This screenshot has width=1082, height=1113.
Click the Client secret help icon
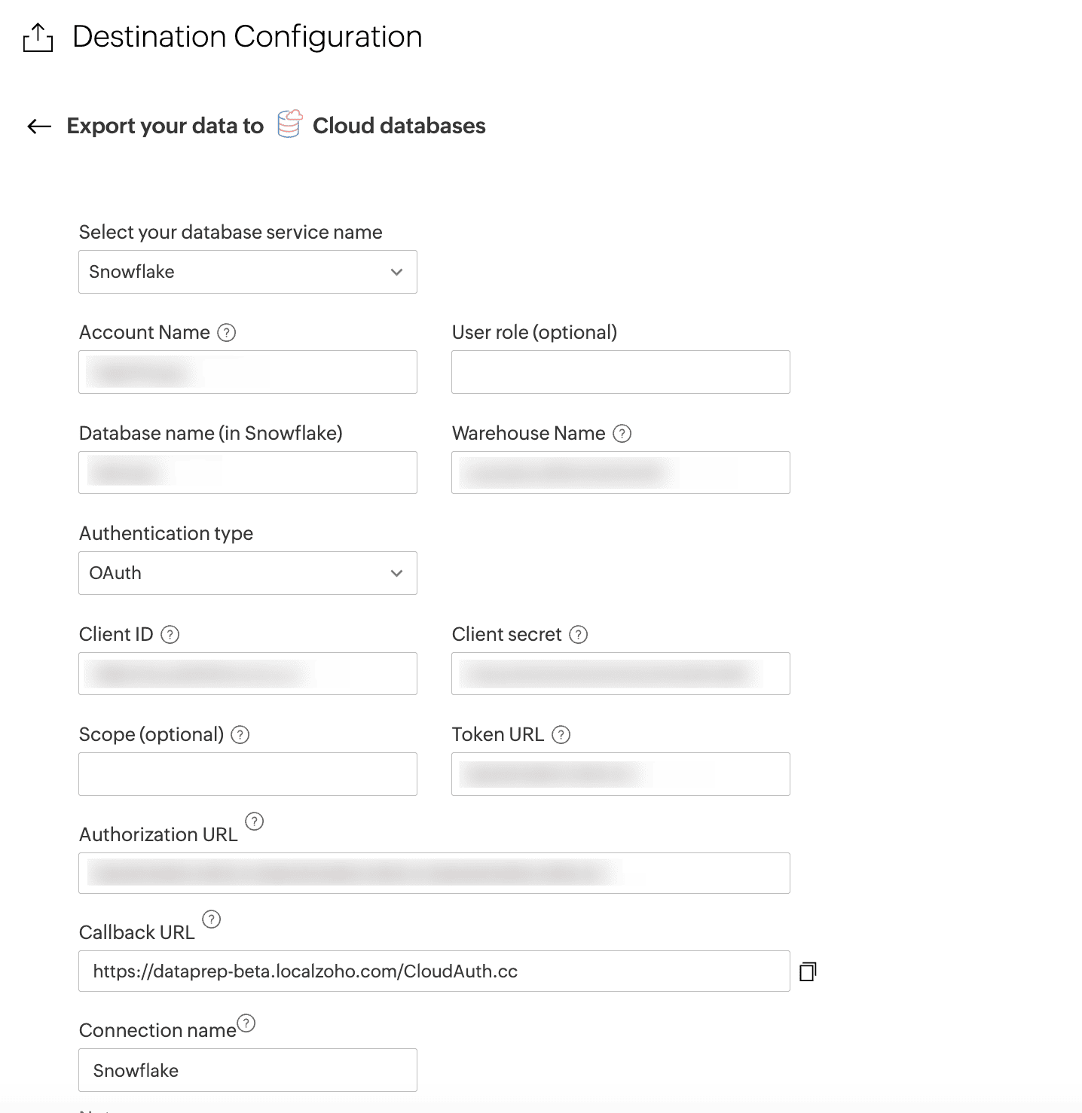pos(578,635)
